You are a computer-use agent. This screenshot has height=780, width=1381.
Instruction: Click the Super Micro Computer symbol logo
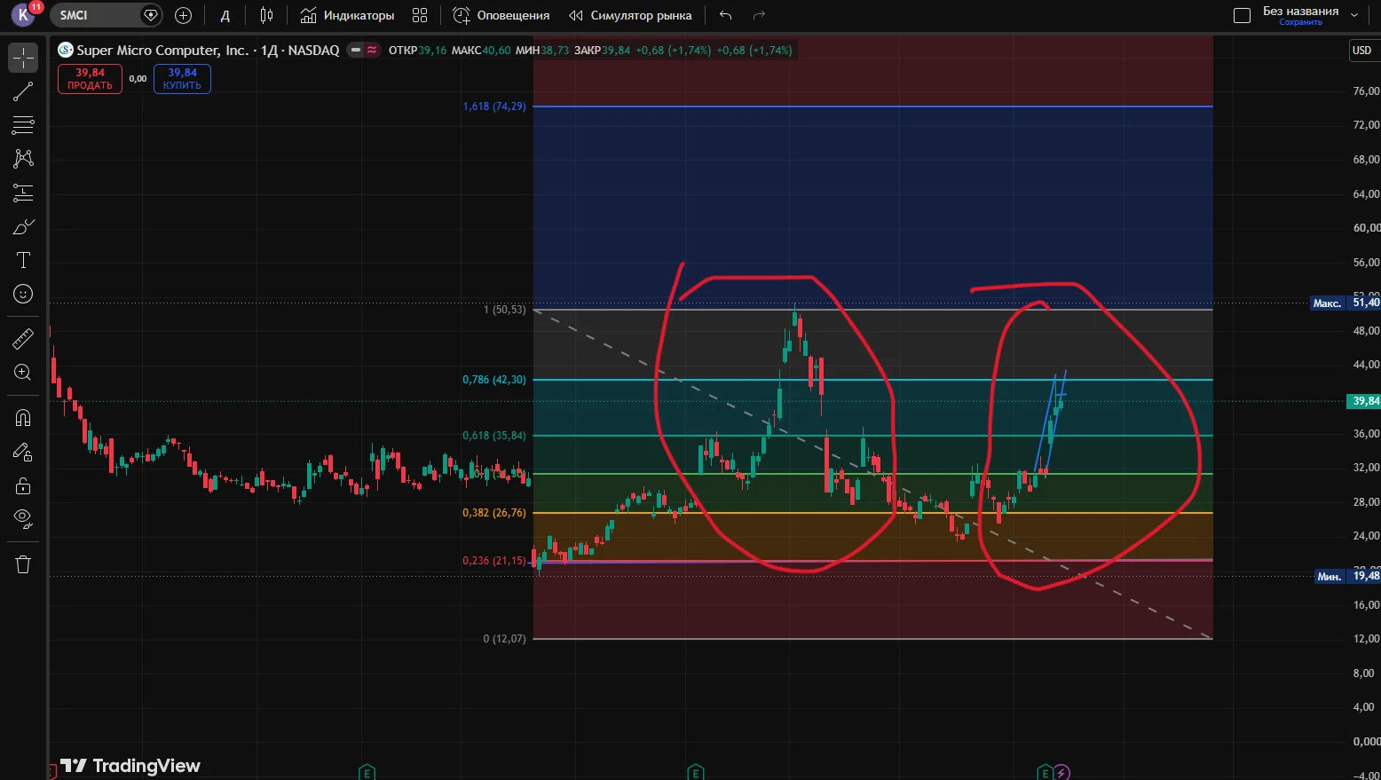[66, 50]
